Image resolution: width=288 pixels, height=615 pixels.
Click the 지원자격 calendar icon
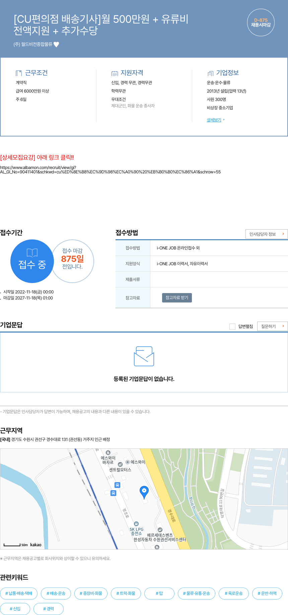coord(115,73)
